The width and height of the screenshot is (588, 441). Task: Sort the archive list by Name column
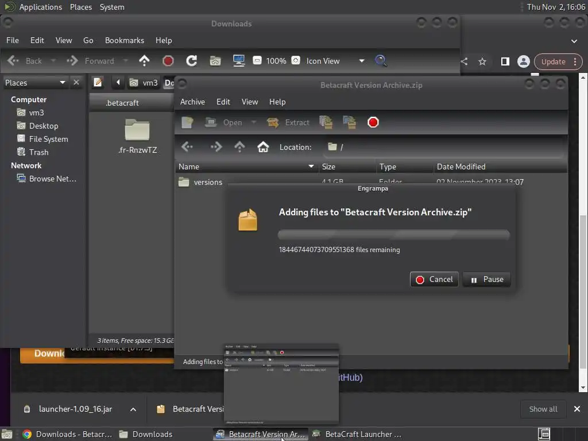(x=246, y=167)
